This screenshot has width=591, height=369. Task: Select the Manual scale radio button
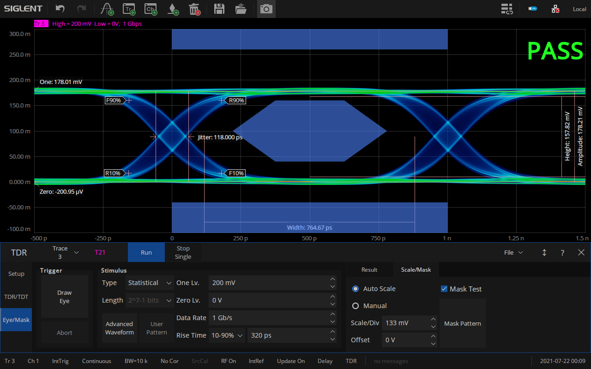pyautogui.click(x=356, y=306)
